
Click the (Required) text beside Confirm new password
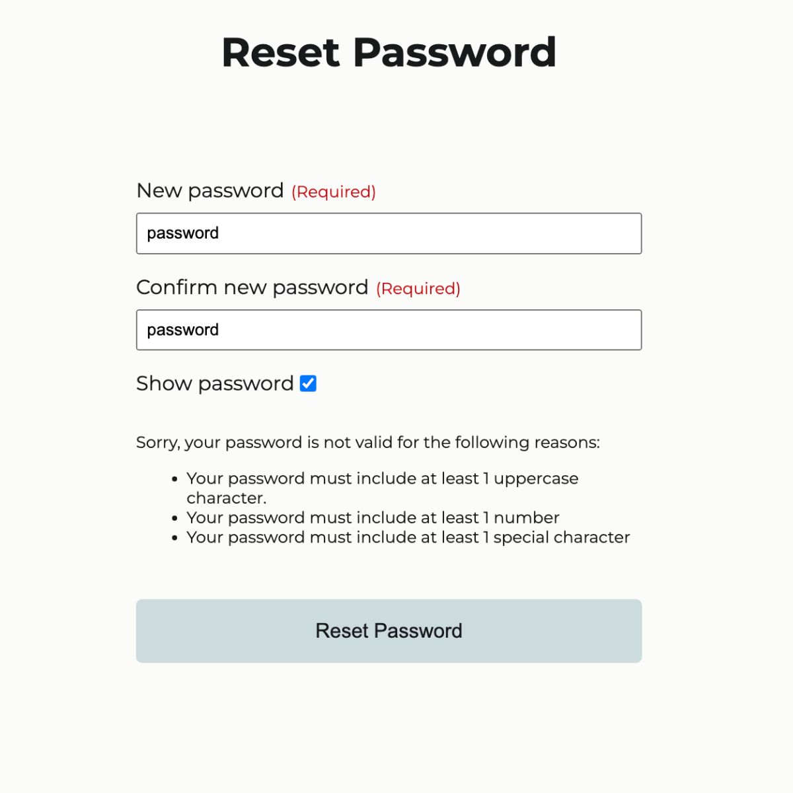(418, 289)
